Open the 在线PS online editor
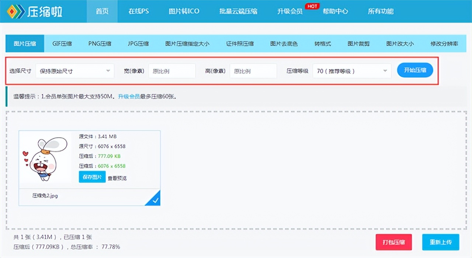The width and height of the screenshot is (472, 258). point(138,11)
